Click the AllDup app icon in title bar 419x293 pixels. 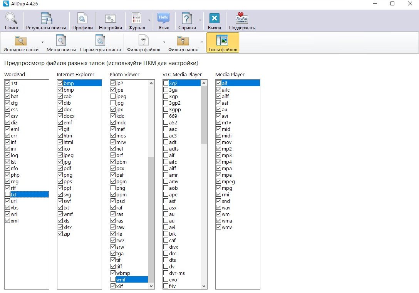point(6,4)
